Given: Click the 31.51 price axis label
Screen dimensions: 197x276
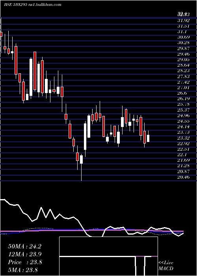Looking at the screenshot, I should (x=184, y=26).
